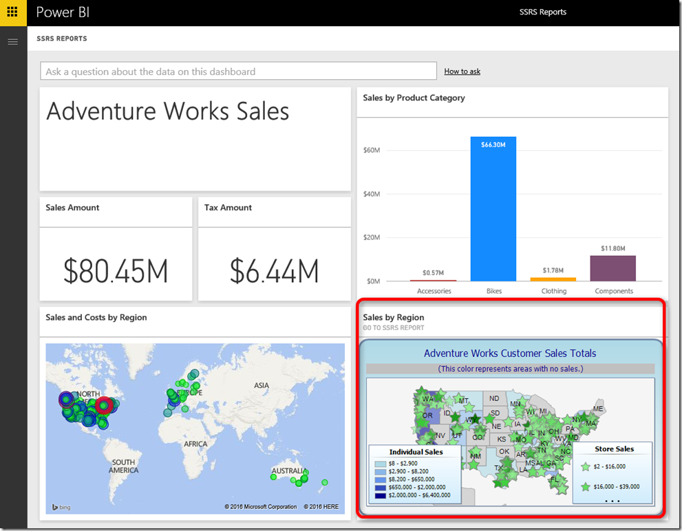Click the $80.45M sales value
The image size is (682, 531).
(116, 271)
